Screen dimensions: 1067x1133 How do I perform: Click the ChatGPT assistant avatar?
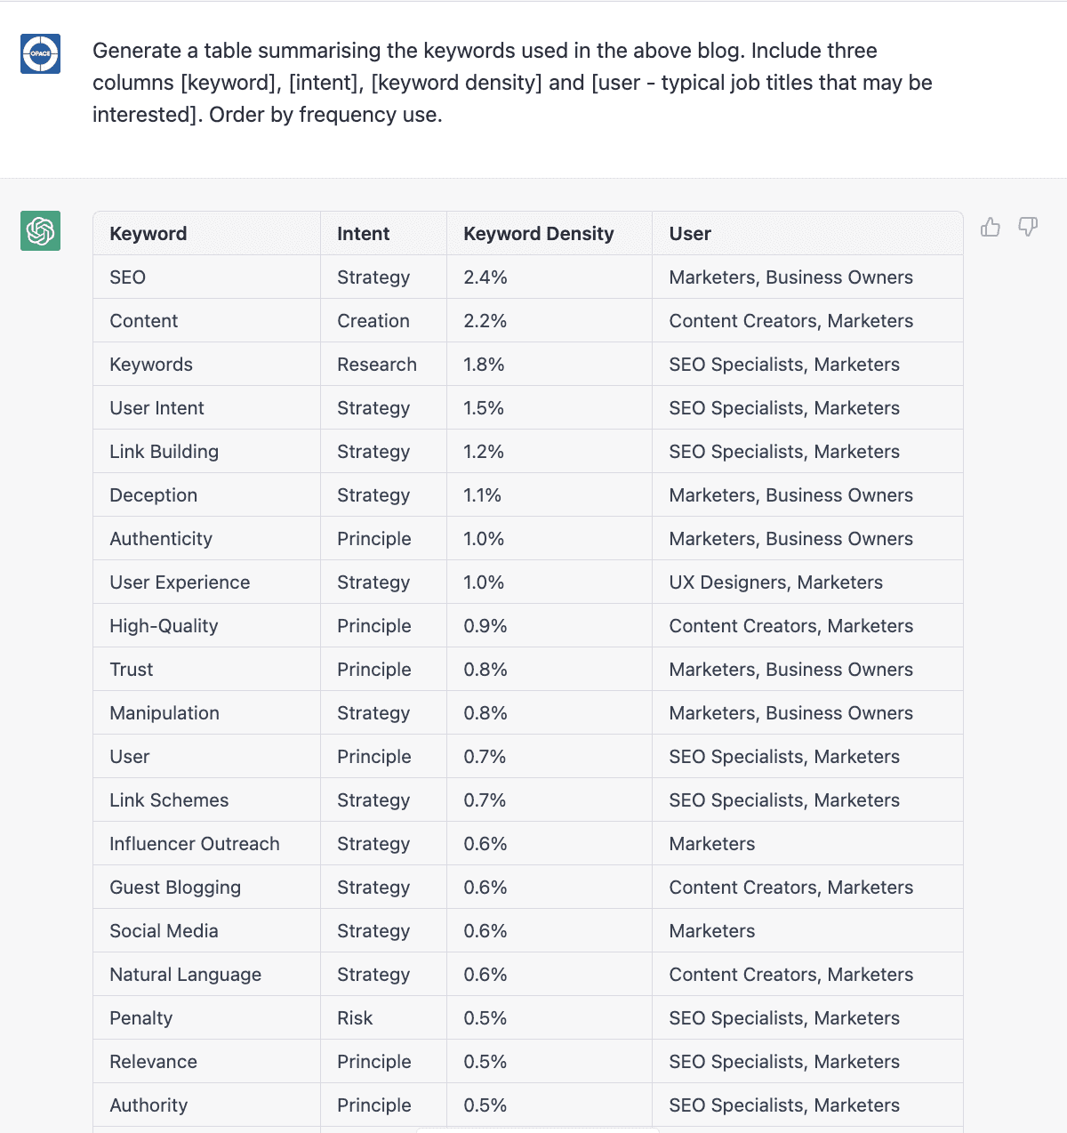click(39, 230)
